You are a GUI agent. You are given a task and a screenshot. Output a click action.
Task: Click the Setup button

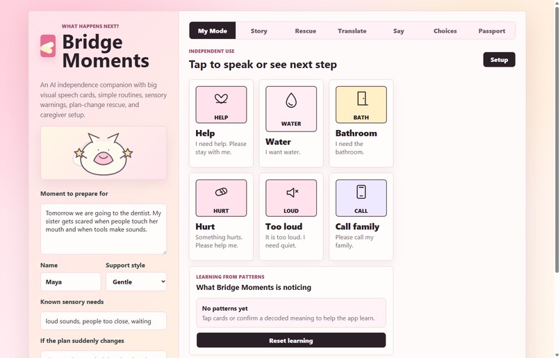pyautogui.click(x=499, y=60)
